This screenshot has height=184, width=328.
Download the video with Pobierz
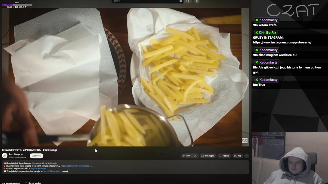(x=224, y=156)
